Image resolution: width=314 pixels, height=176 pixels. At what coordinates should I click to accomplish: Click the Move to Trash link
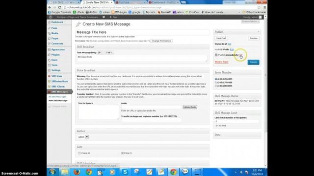[x=221, y=62]
